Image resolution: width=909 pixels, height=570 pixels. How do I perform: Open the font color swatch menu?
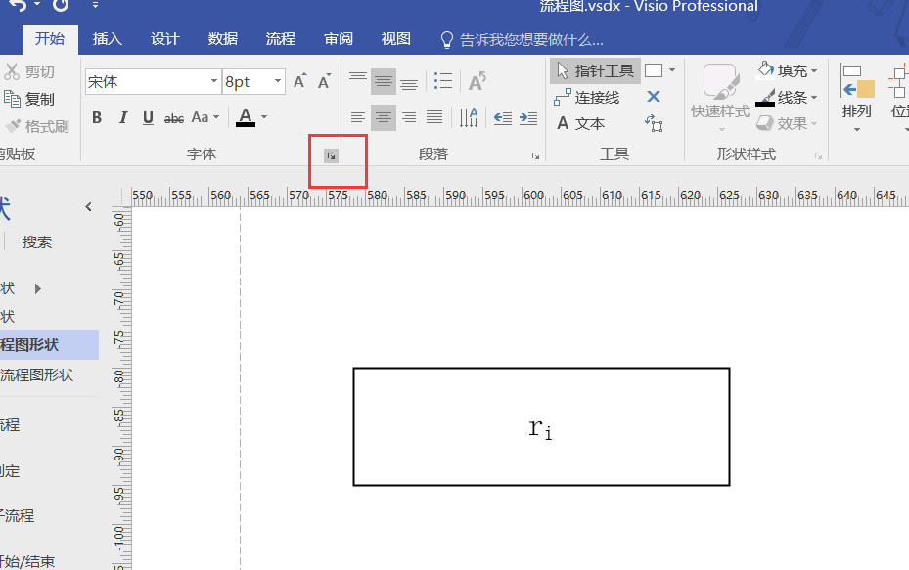tap(262, 116)
